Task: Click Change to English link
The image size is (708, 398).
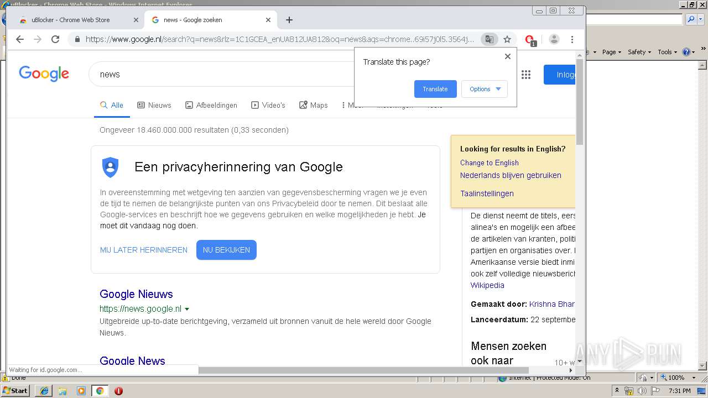Action: click(x=490, y=163)
